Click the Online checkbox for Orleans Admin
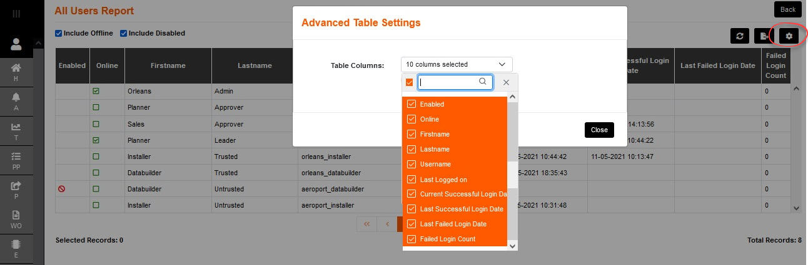Image resolution: width=808 pixels, height=265 pixels. (96, 91)
